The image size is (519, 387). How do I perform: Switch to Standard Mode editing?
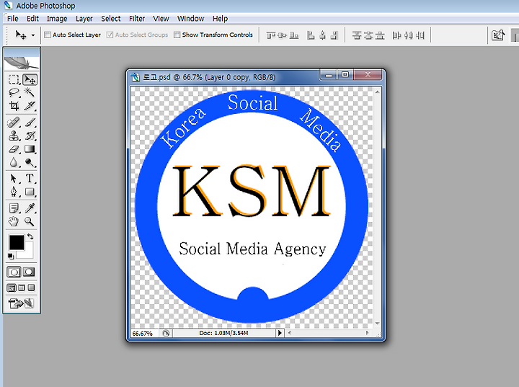(14, 272)
